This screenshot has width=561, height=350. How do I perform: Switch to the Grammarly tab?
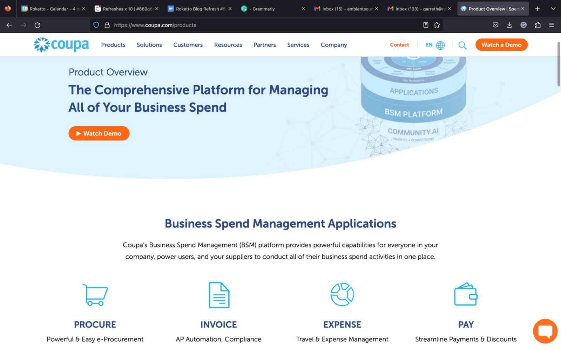click(x=261, y=9)
